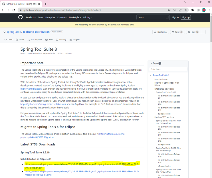This screenshot has height=178, width=212.
Task: Bookmark this page with star icon
Action: [x=186, y=10]
